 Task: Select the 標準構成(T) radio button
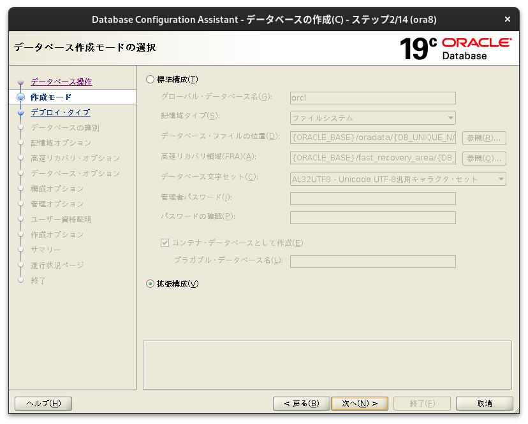150,79
